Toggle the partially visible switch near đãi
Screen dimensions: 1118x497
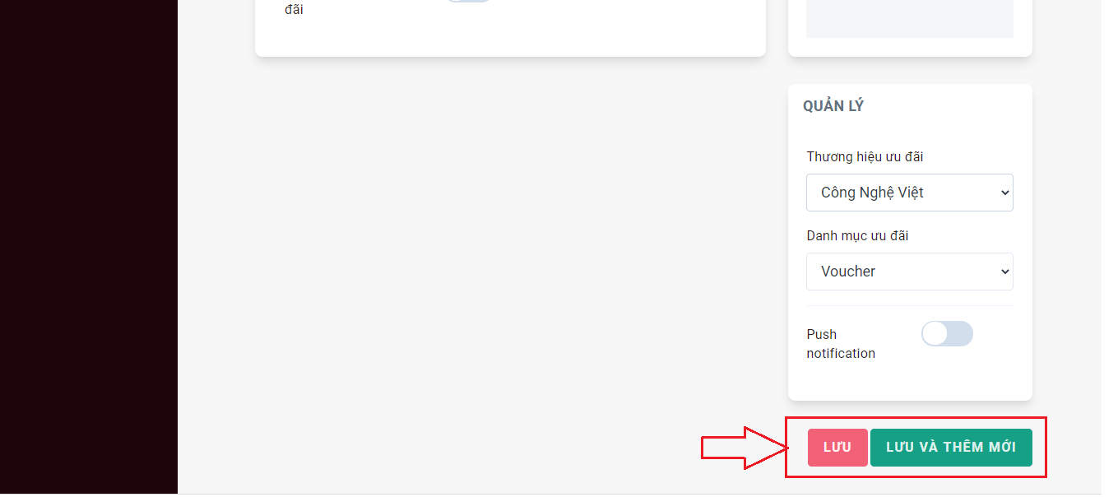tap(469, 1)
